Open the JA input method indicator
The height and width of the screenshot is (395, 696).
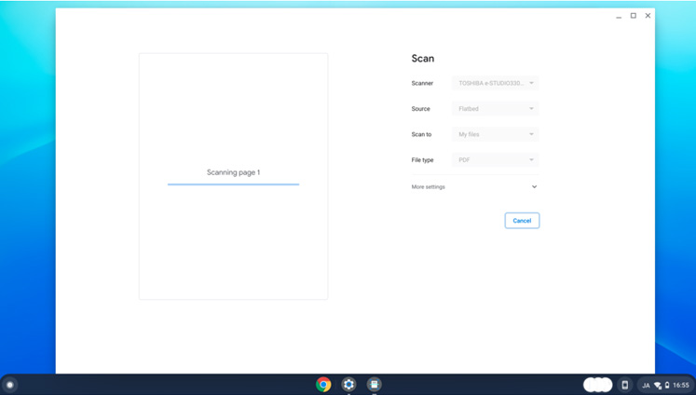point(646,385)
